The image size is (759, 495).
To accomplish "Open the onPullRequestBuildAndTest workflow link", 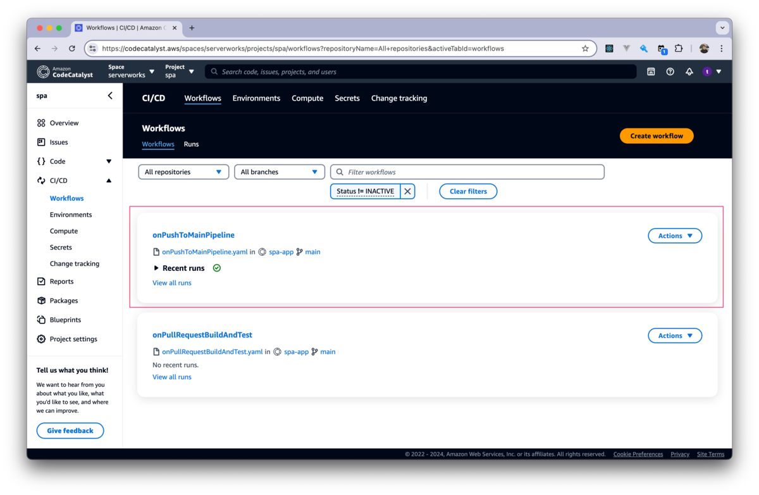I will (x=202, y=335).
